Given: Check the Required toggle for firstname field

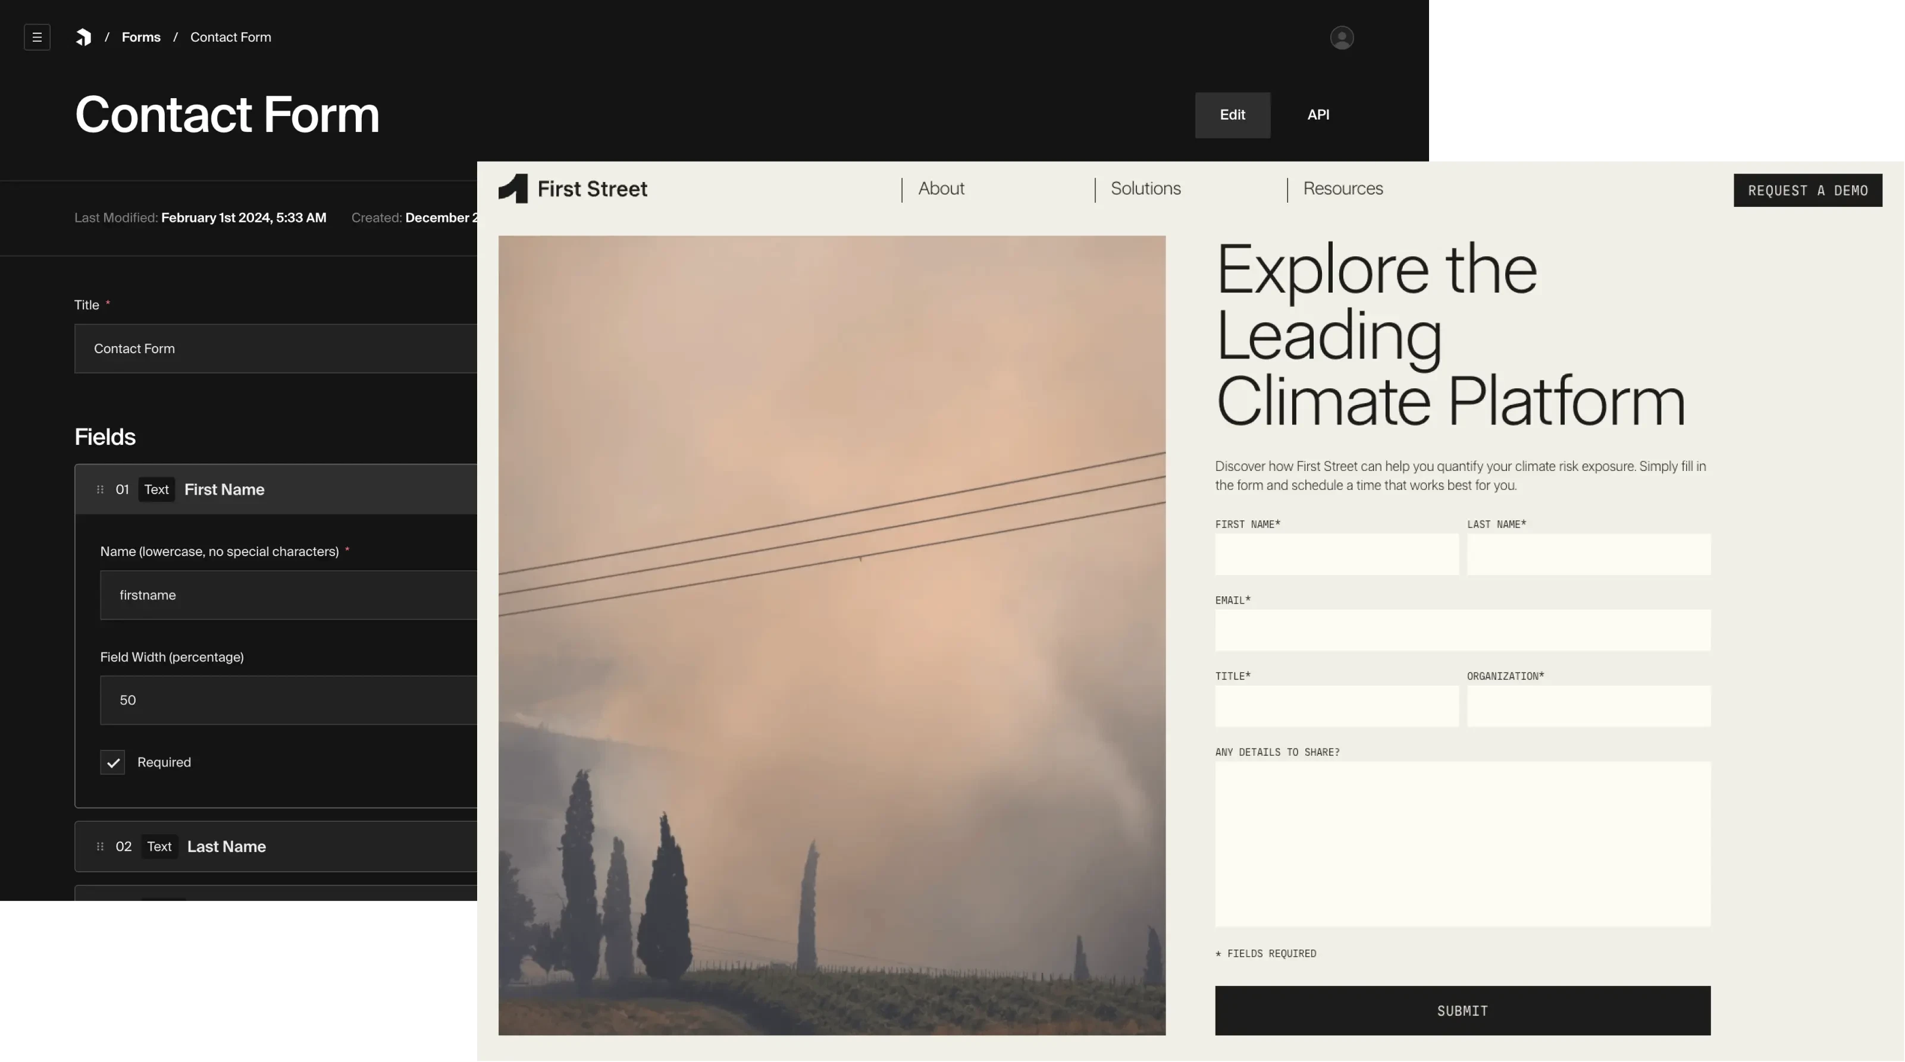Looking at the screenshot, I should pos(112,761).
